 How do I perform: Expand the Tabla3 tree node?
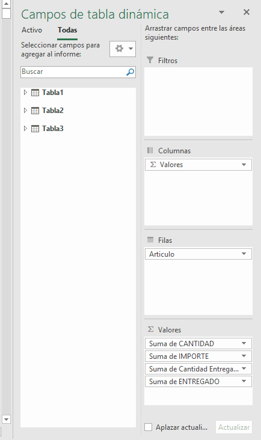coord(25,128)
